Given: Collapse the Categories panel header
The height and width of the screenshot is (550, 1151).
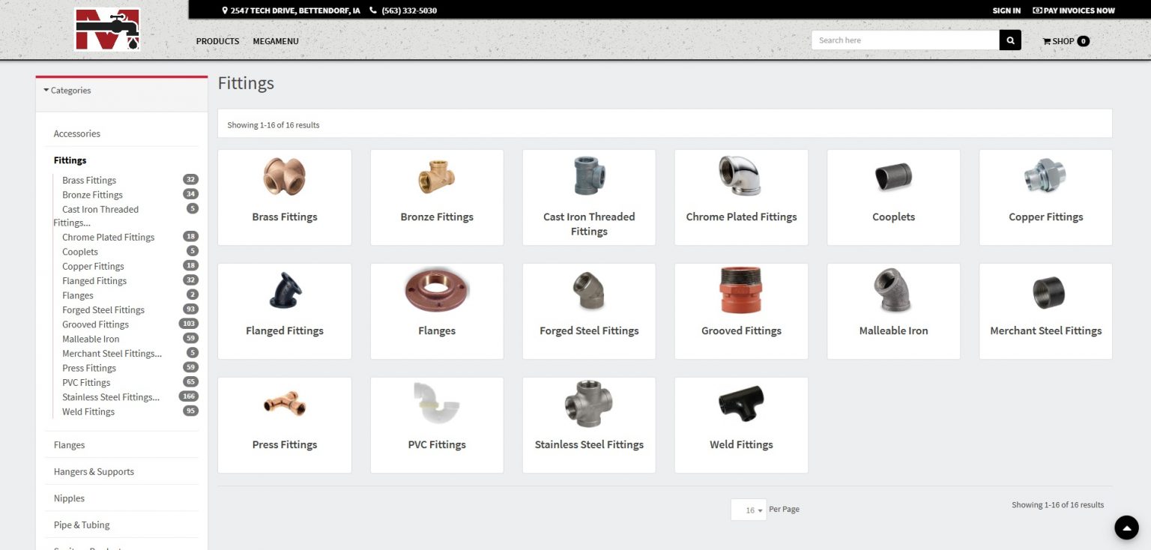Looking at the screenshot, I should (x=67, y=91).
